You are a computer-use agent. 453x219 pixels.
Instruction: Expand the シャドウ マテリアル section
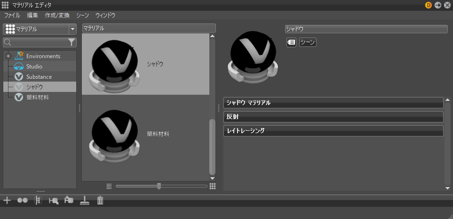[334, 103]
